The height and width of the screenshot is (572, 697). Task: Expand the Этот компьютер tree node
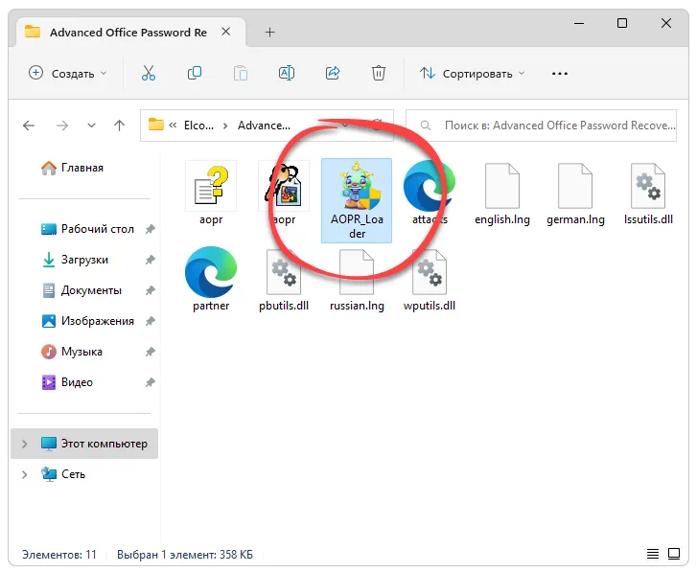click(25, 444)
